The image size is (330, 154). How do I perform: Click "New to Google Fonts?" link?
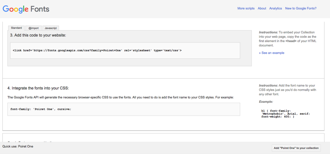[x=301, y=8]
